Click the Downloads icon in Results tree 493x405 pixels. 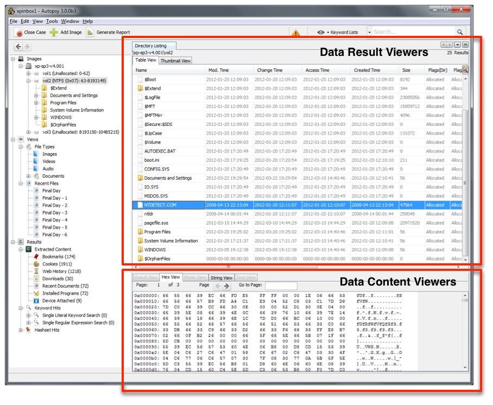(x=36, y=279)
